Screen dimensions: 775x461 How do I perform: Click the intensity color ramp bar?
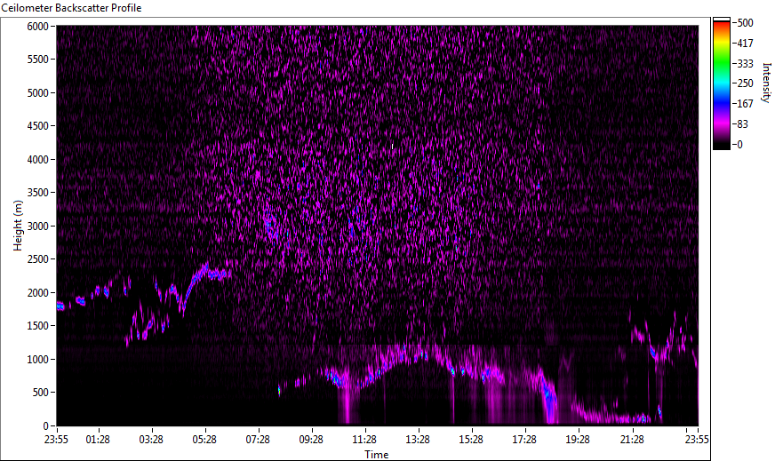coord(721,83)
